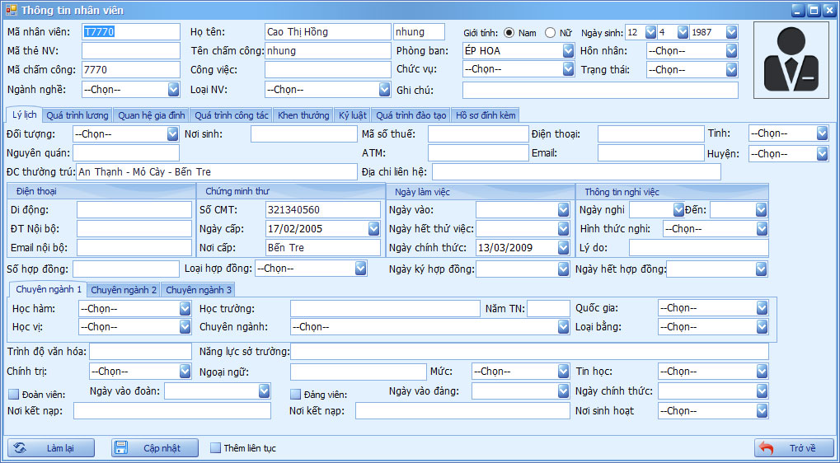
Task: Click the red back arrow icon
Action: click(x=767, y=448)
